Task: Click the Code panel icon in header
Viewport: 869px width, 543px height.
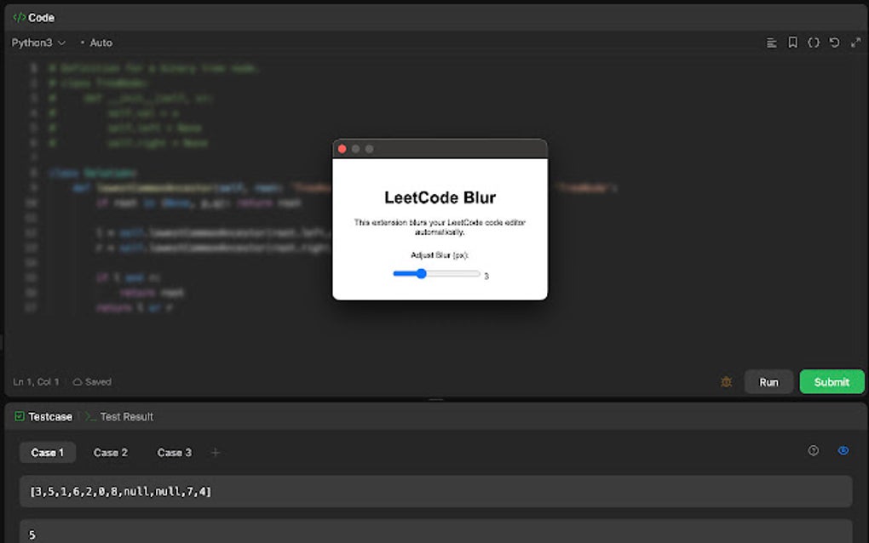Action: (x=18, y=17)
